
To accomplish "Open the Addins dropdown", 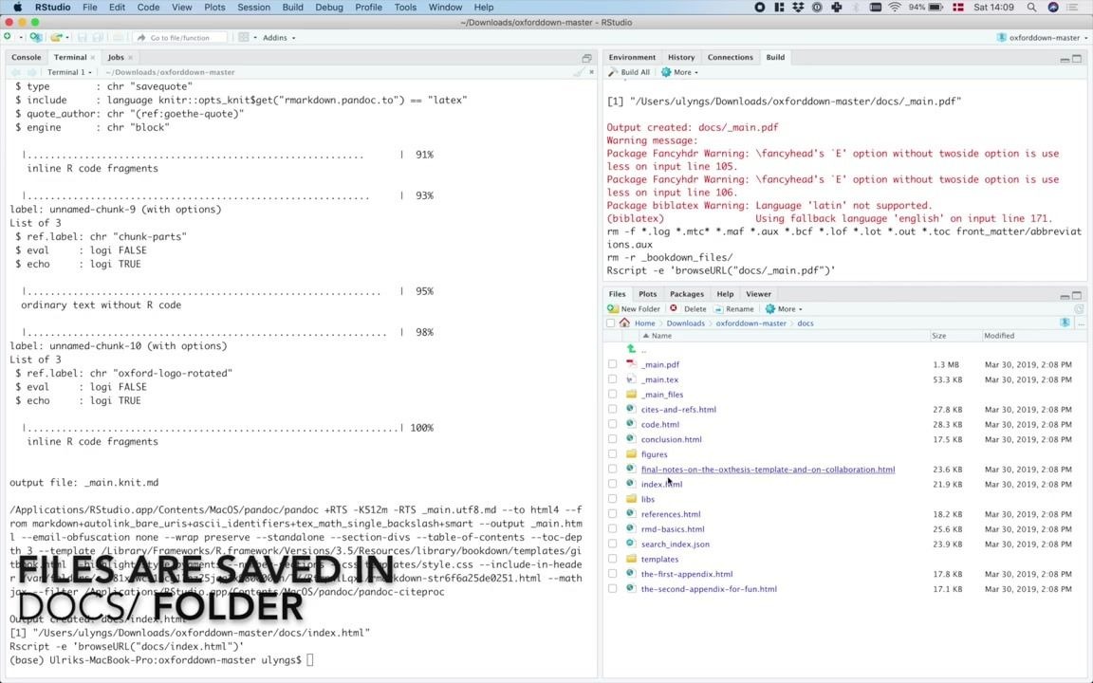I will tap(279, 38).
